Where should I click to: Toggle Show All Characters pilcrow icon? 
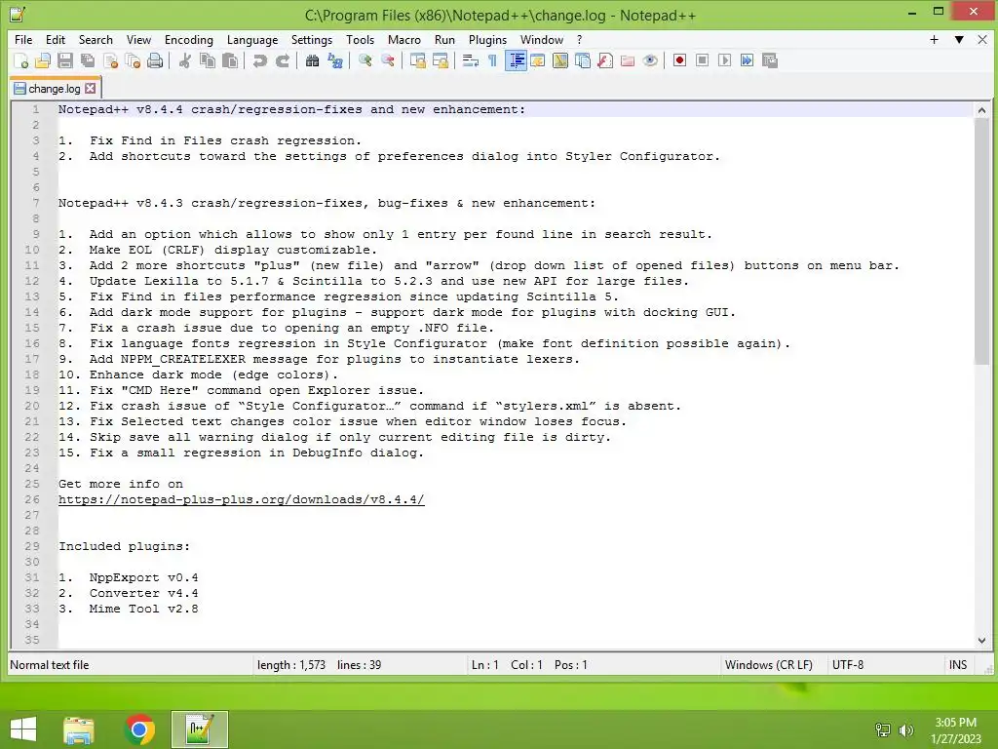click(x=492, y=60)
